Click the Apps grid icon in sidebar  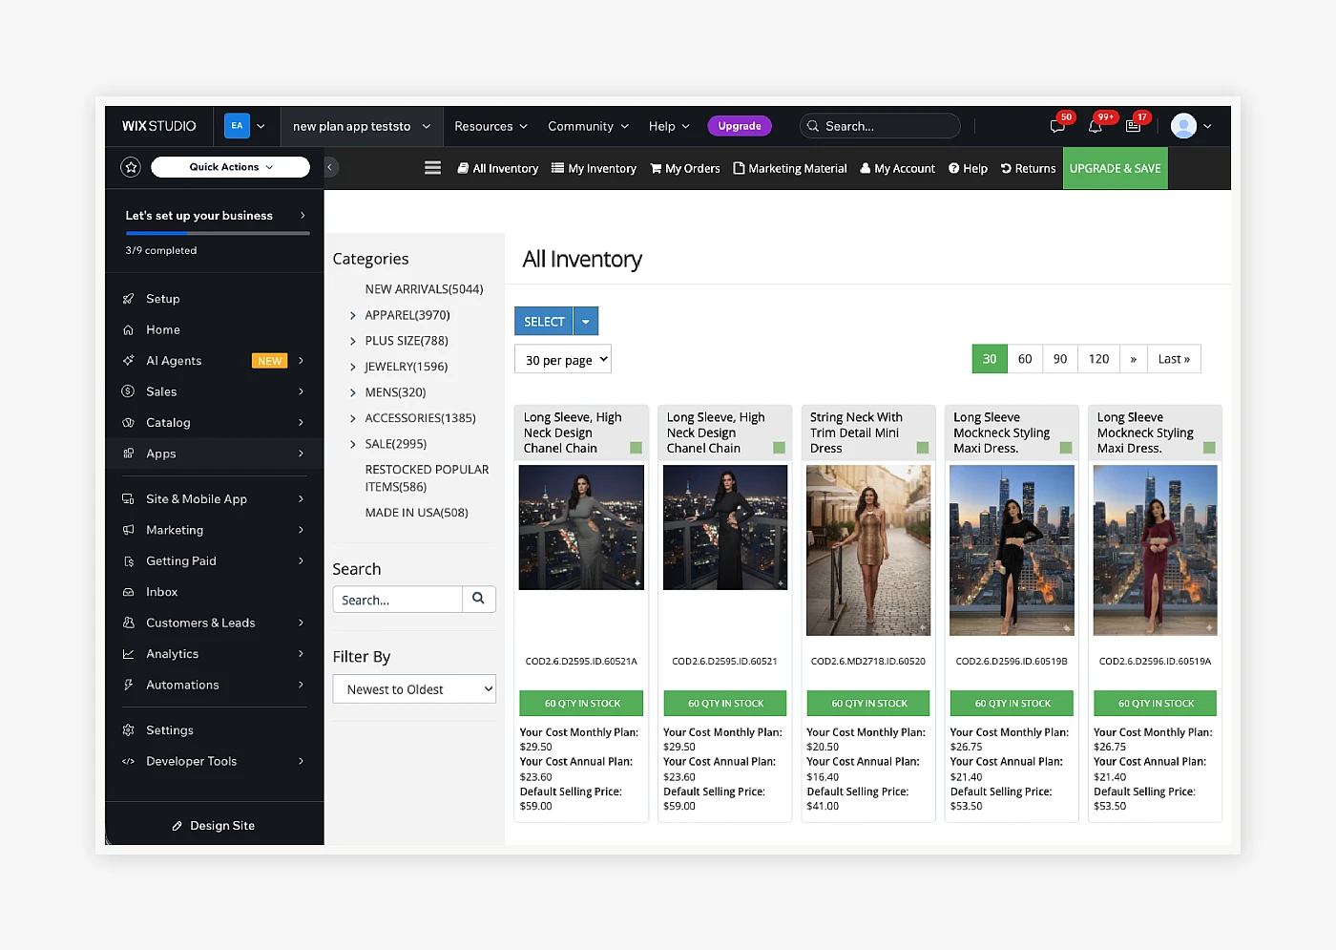129,454
